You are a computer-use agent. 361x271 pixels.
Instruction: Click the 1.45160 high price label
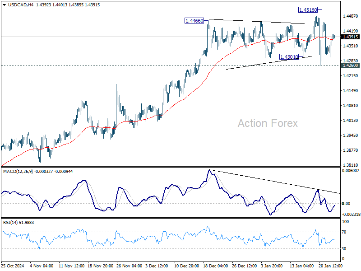[x=308, y=9]
